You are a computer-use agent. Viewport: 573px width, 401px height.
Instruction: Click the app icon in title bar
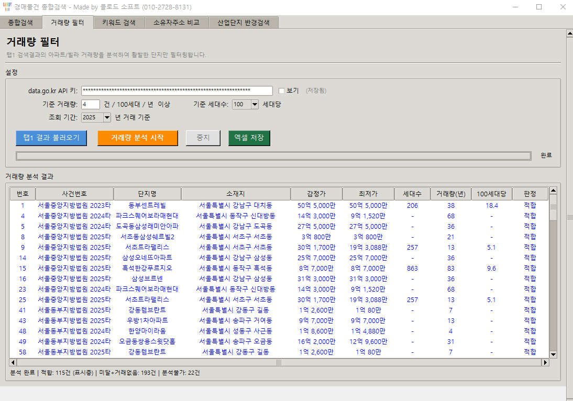click(6, 7)
